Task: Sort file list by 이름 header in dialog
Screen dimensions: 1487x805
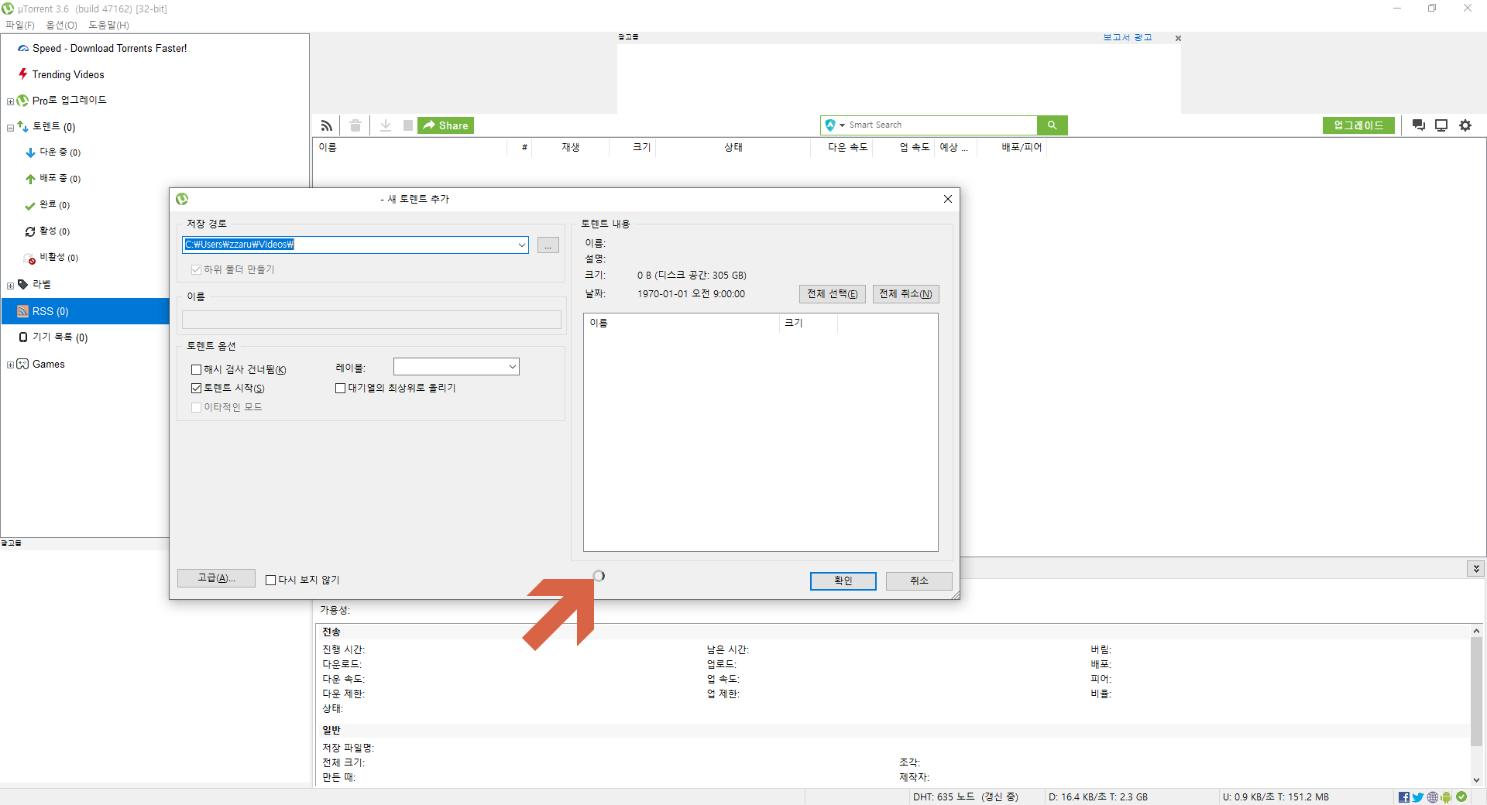Action: (x=682, y=323)
